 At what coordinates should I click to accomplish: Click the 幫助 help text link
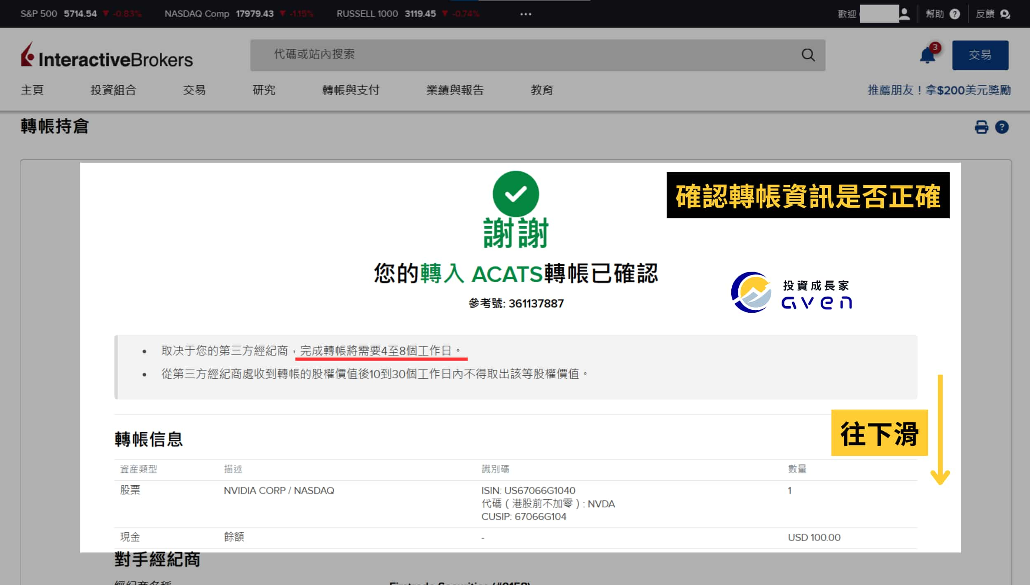coord(935,14)
